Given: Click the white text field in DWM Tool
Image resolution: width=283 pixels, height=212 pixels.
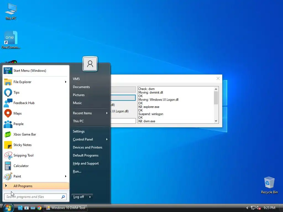Looking at the screenshot, I should pos(123,121).
